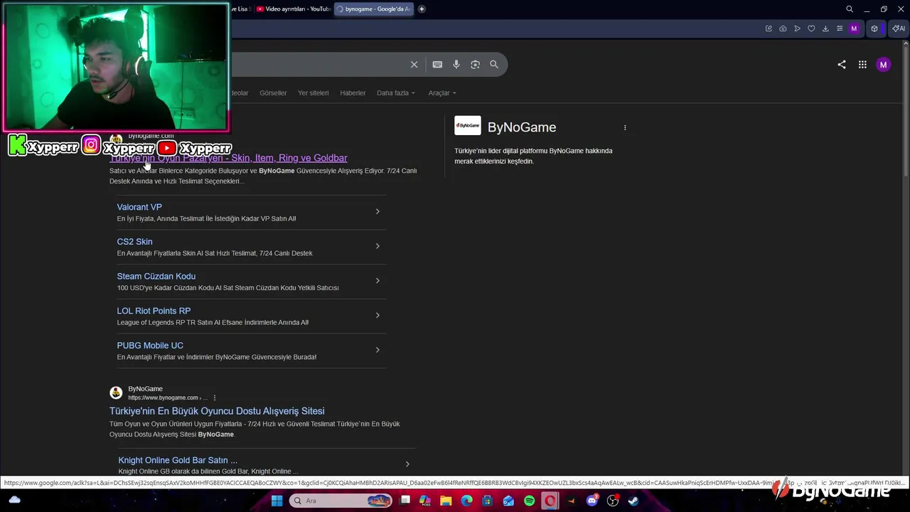
Task: Open the Opera profile M button
Action: (x=854, y=28)
